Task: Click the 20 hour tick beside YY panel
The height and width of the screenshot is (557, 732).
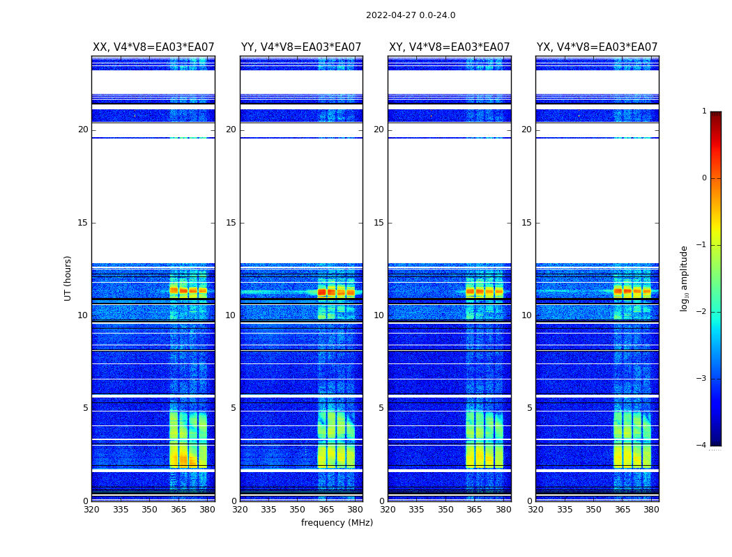Action: [231, 130]
